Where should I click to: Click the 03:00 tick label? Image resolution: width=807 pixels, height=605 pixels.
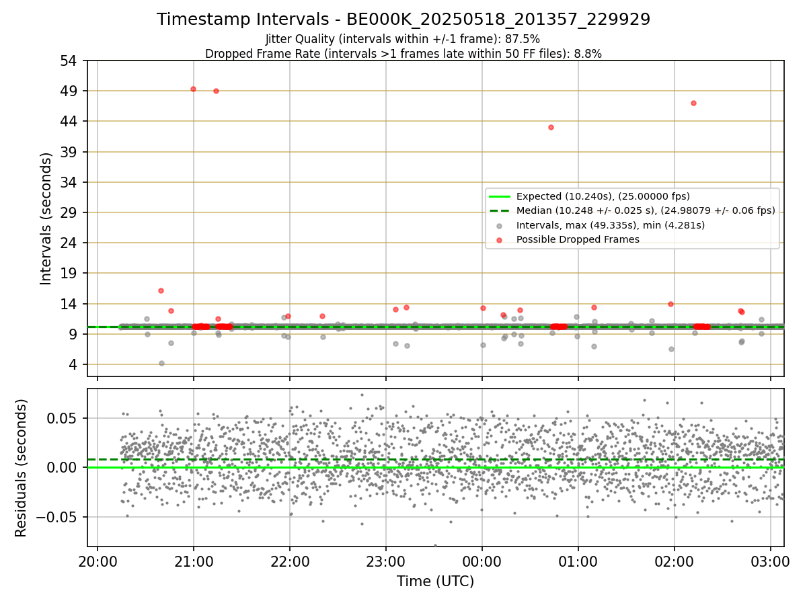click(x=771, y=561)
